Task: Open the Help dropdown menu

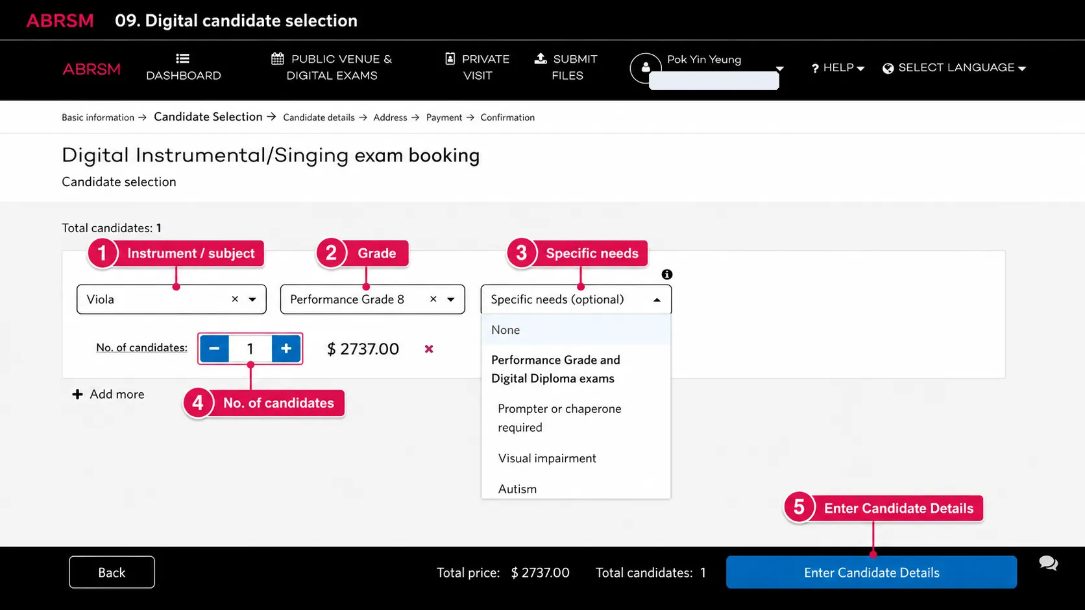Action: 838,67
